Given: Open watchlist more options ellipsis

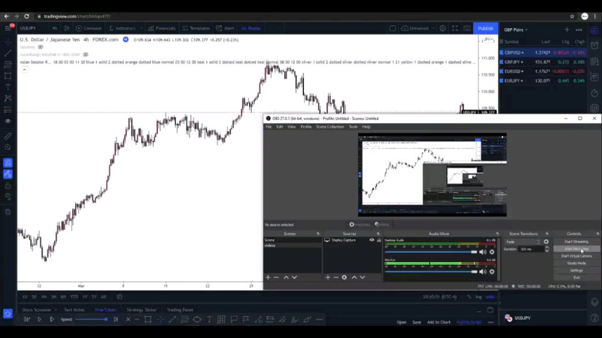Looking at the screenshot, I should (x=579, y=29).
